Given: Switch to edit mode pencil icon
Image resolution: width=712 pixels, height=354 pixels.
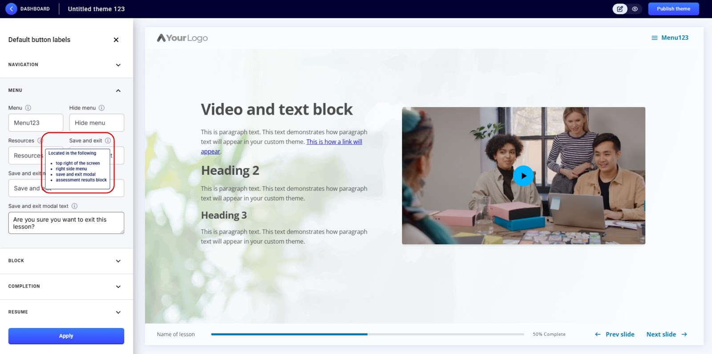Looking at the screenshot, I should point(620,9).
